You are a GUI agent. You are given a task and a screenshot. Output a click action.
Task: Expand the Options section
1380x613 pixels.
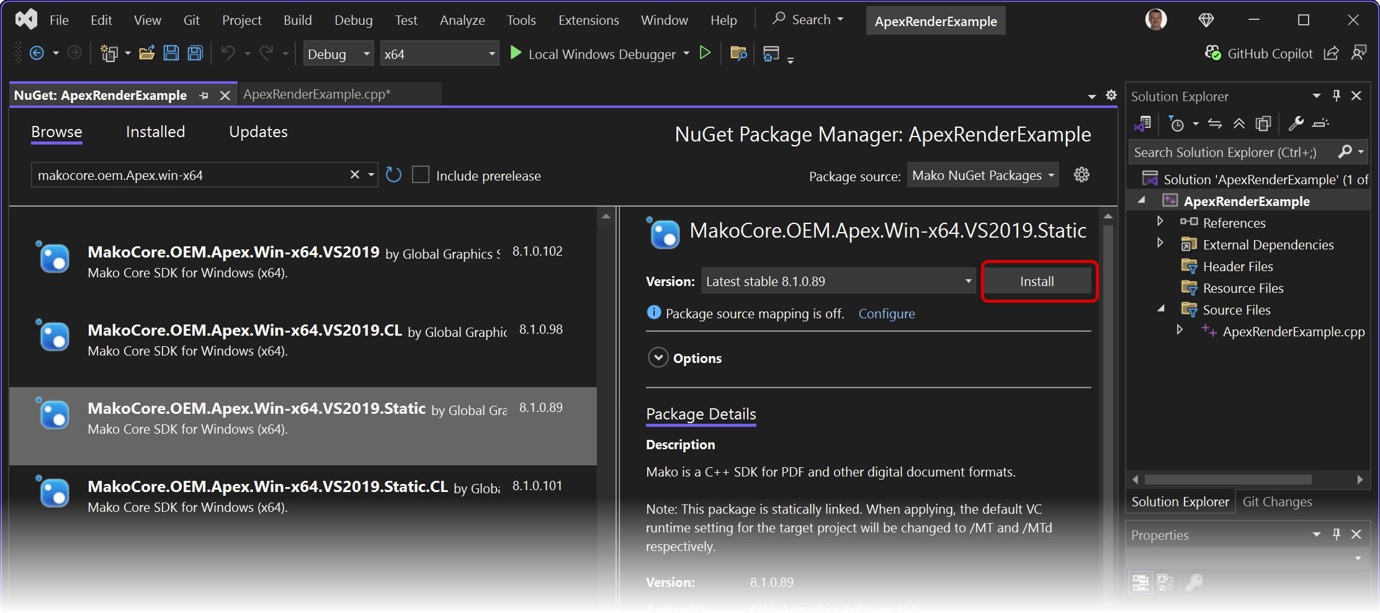click(658, 358)
